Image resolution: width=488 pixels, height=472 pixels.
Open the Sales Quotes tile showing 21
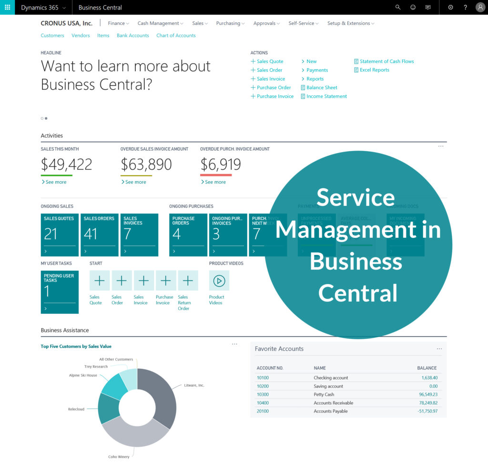pos(60,235)
